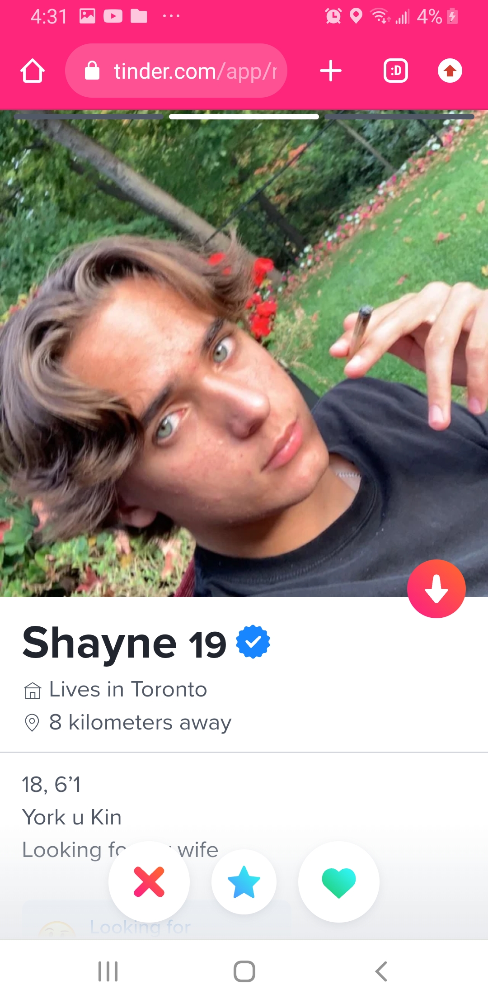Tap the padlock site security icon
The height and width of the screenshot is (1004, 488).
tap(92, 71)
